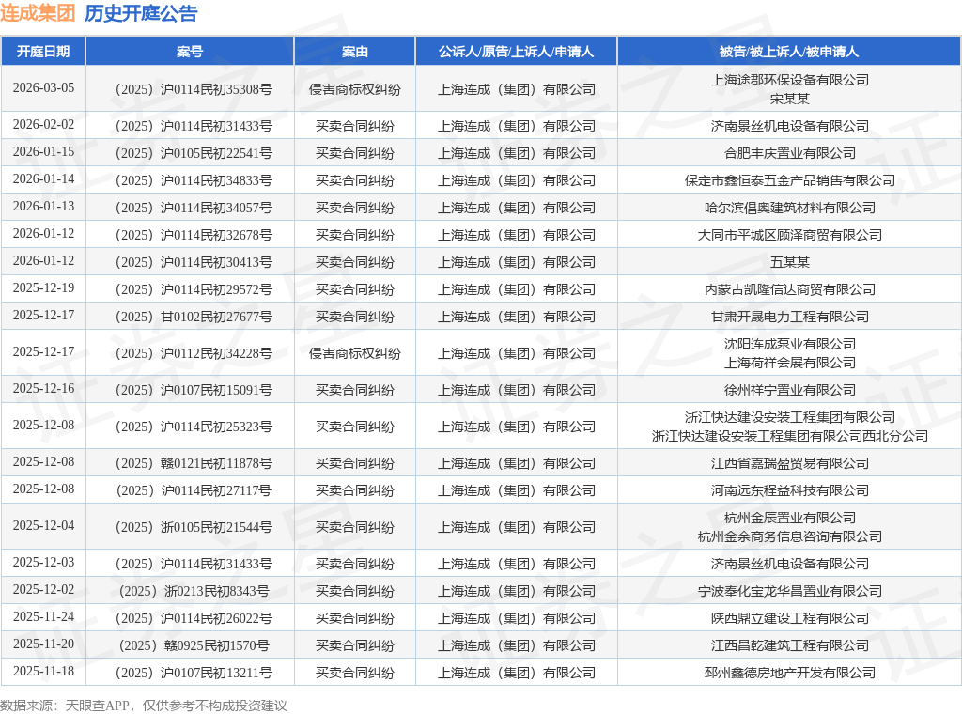
Task: Click the 历史开庭公告 heading
Action: coord(141,13)
